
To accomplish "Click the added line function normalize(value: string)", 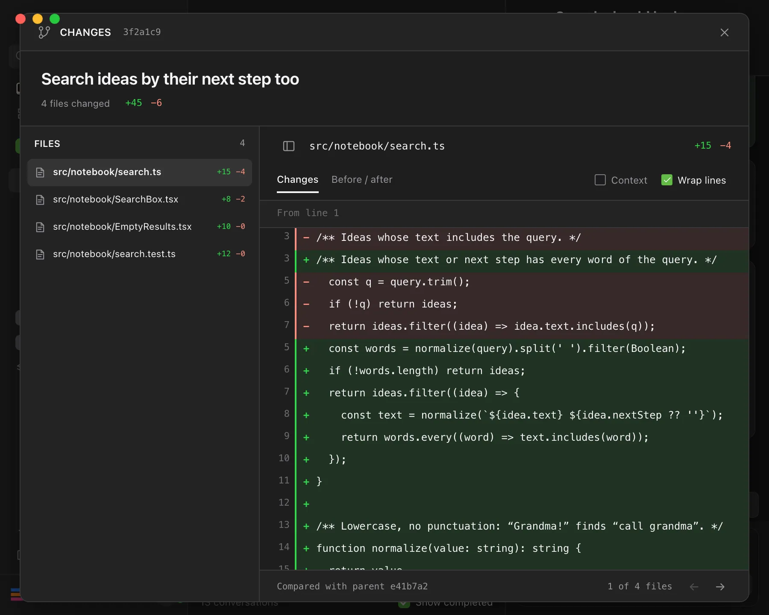I will click(504, 548).
